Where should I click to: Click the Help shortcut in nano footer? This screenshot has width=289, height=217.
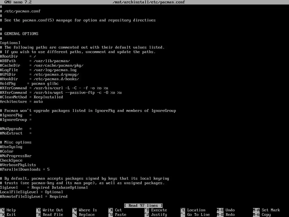click(x=8, y=210)
